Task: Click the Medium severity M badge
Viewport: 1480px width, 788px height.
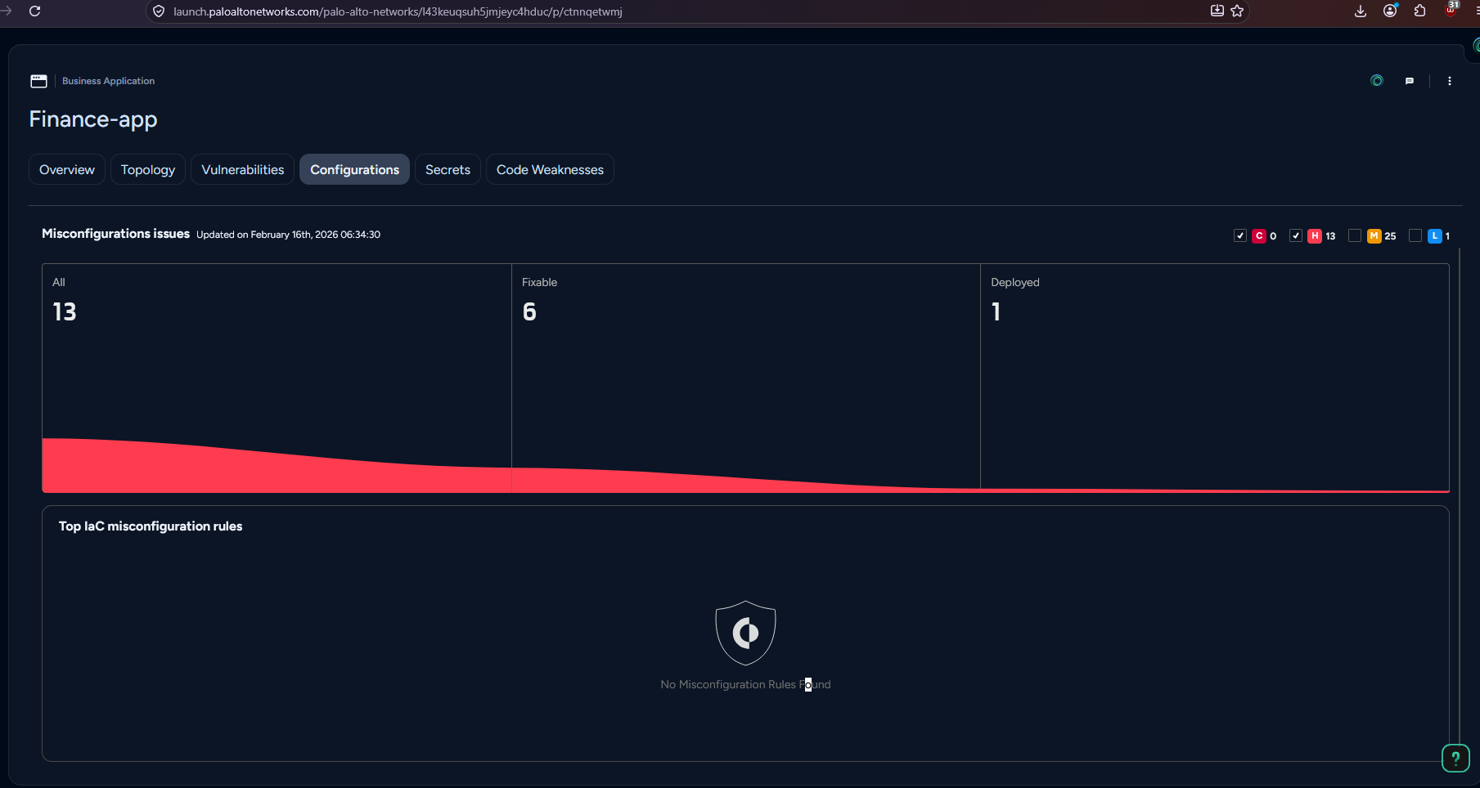Action: [x=1374, y=236]
